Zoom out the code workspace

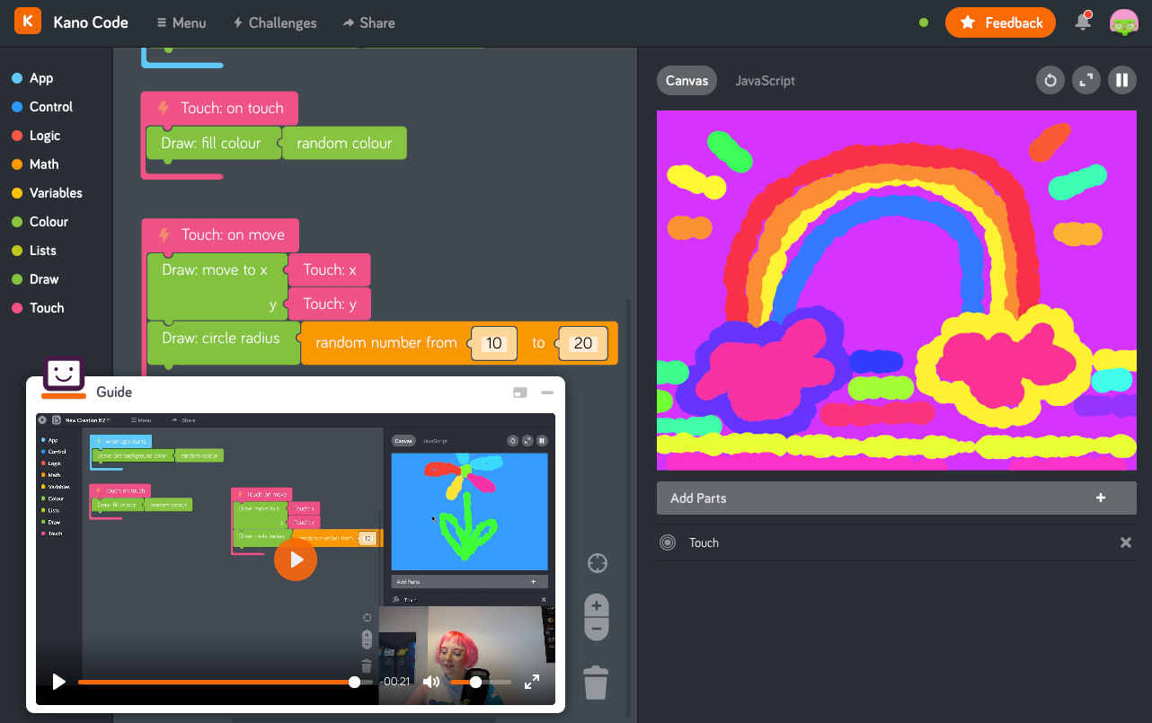pyautogui.click(x=597, y=629)
